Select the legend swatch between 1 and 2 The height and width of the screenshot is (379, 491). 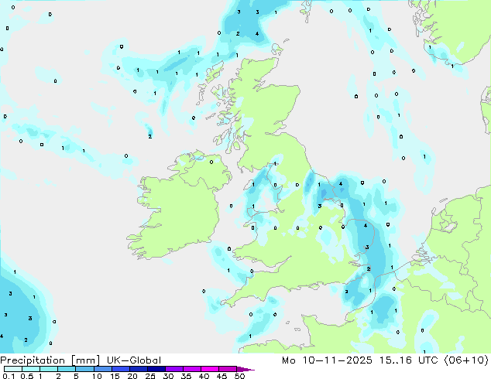tap(49, 369)
